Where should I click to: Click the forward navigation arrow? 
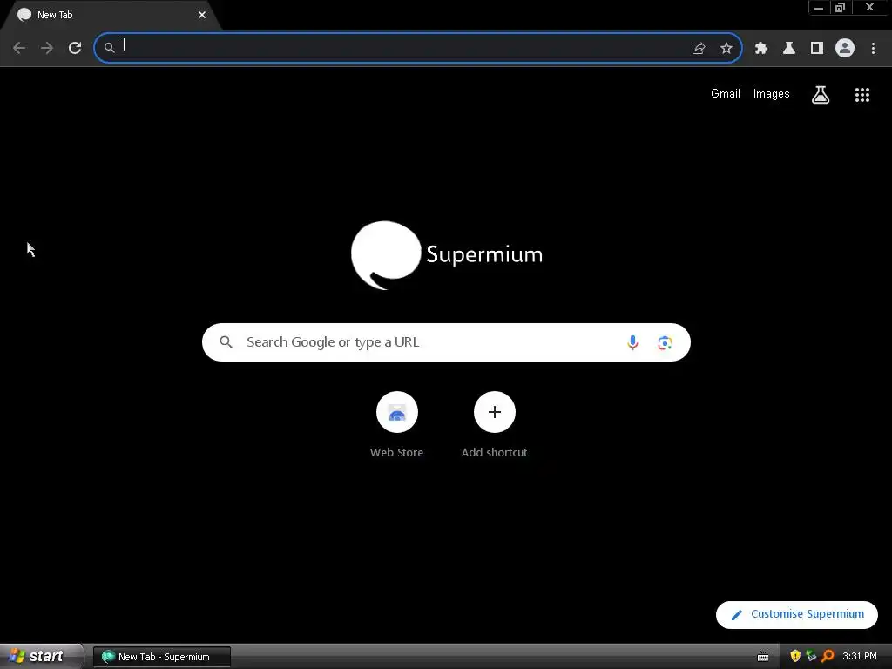pyautogui.click(x=47, y=48)
